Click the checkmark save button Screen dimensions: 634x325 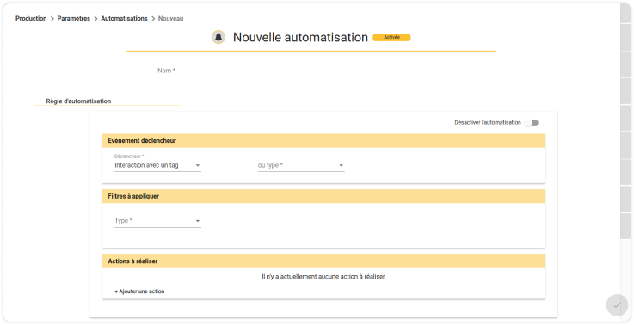tap(617, 305)
